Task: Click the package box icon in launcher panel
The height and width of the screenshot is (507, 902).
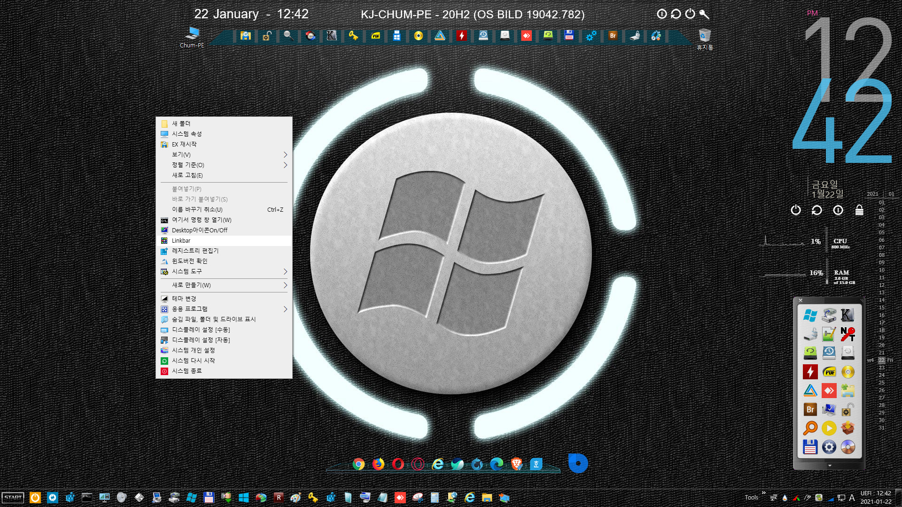Action: coord(848,428)
